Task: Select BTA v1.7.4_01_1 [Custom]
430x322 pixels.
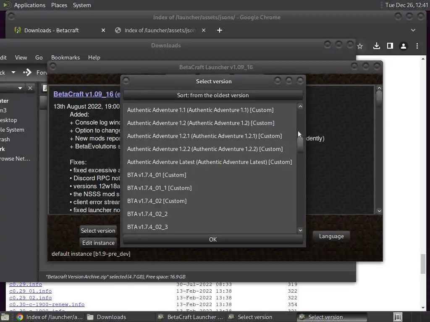Action: pos(210,188)
